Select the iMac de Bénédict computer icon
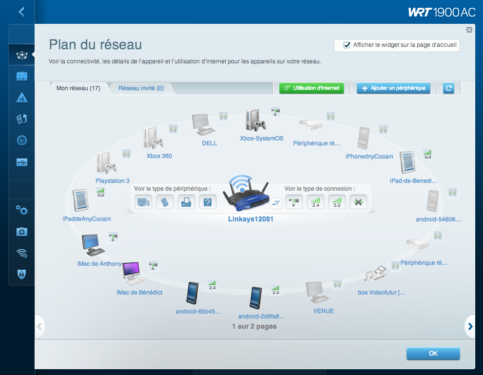The image size is (483, 375). click(x=134, y=274)
